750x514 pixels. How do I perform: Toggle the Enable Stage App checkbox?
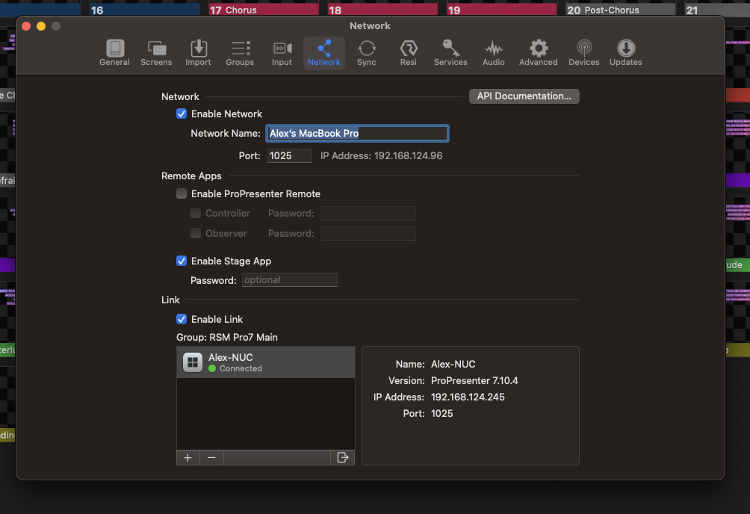(x=182, y=261)
